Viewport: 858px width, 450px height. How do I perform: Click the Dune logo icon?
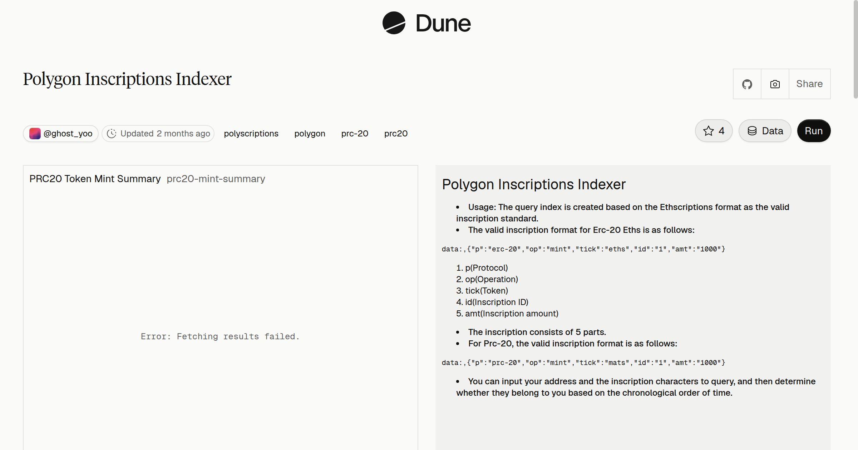[394, 23]
